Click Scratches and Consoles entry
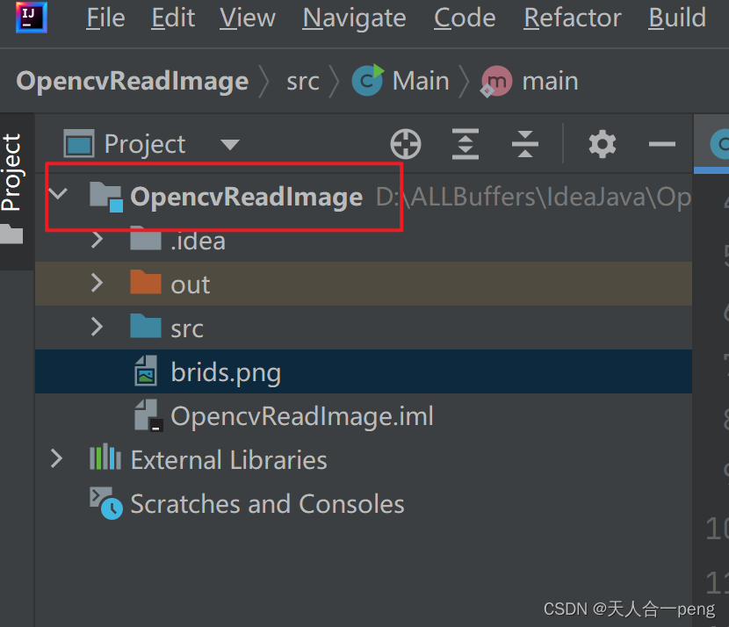Viewport: 729px width, 627px height. (266, 503)
